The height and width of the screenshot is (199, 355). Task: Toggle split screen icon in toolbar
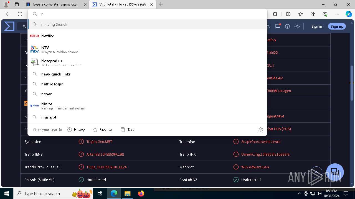pos(288,14)
